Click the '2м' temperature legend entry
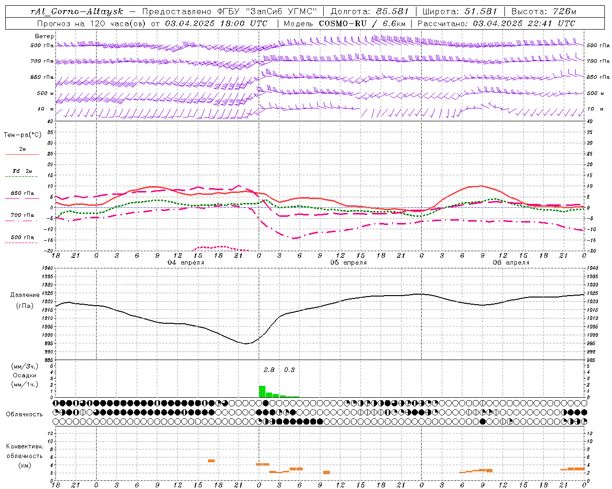The width and height of the screenshot is (612, 489). [x=22, y=149]
